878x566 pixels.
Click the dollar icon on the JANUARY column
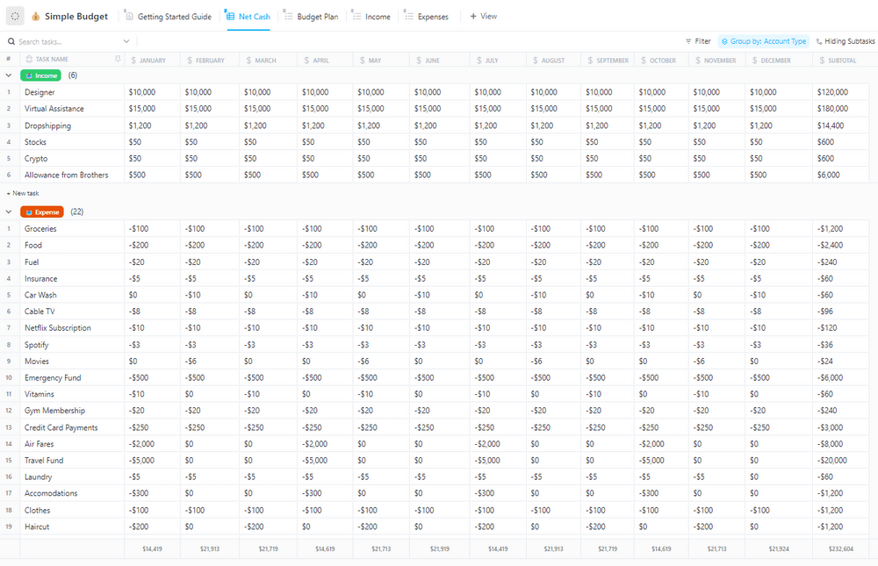[x=132, y=60]
